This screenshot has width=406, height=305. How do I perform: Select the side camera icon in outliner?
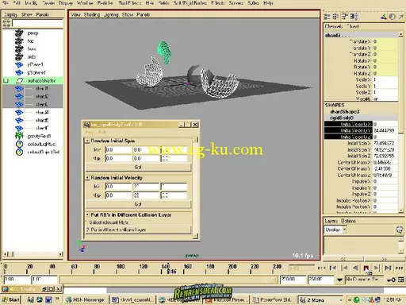click(19, 56)
